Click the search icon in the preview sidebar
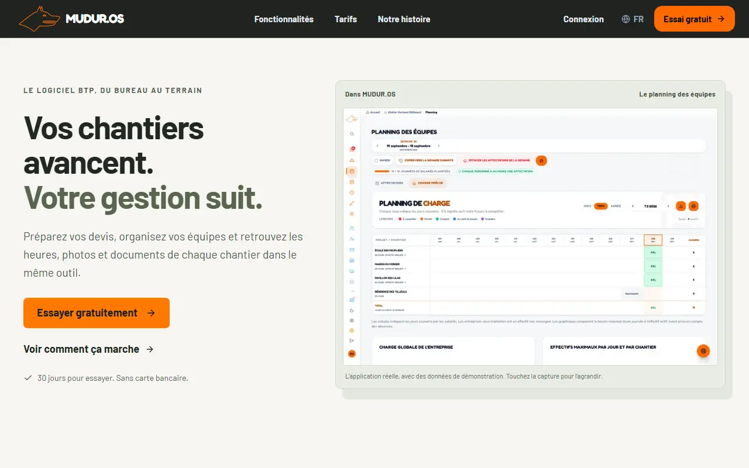This screenshot has height=468, width=749. coord(352,134)
